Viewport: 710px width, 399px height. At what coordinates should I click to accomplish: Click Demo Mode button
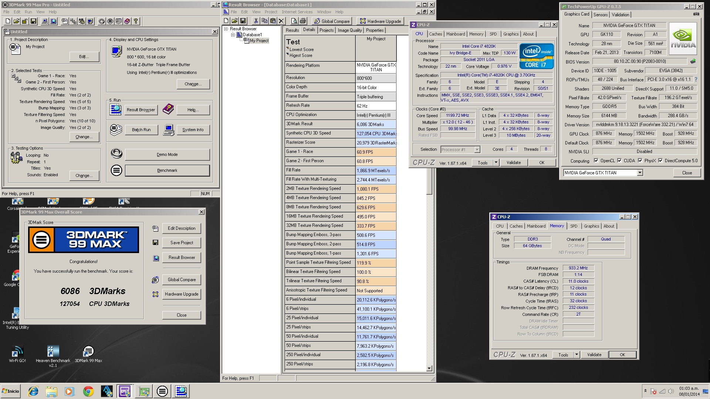(x=167, y=154)
